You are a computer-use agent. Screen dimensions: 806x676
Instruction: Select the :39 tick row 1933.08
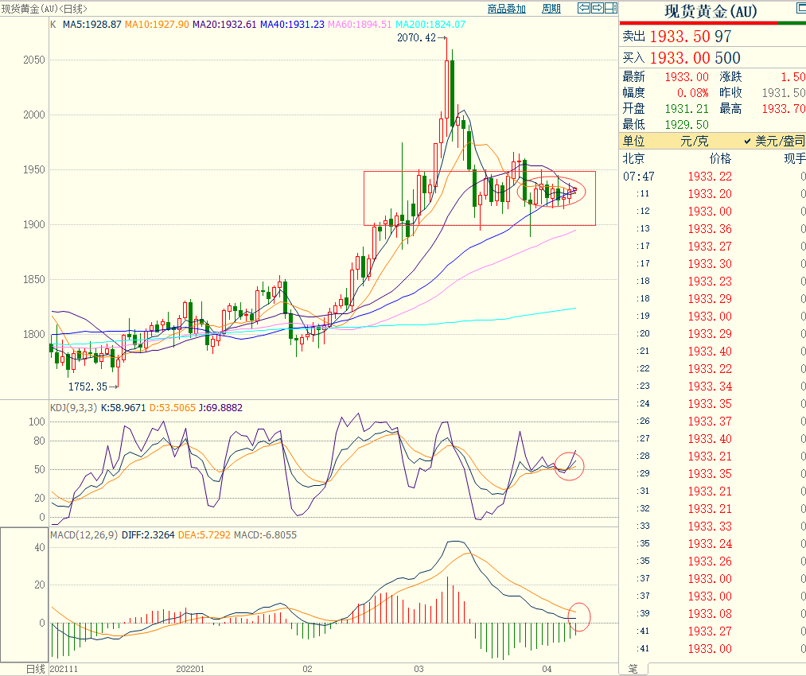pos(712,614)
